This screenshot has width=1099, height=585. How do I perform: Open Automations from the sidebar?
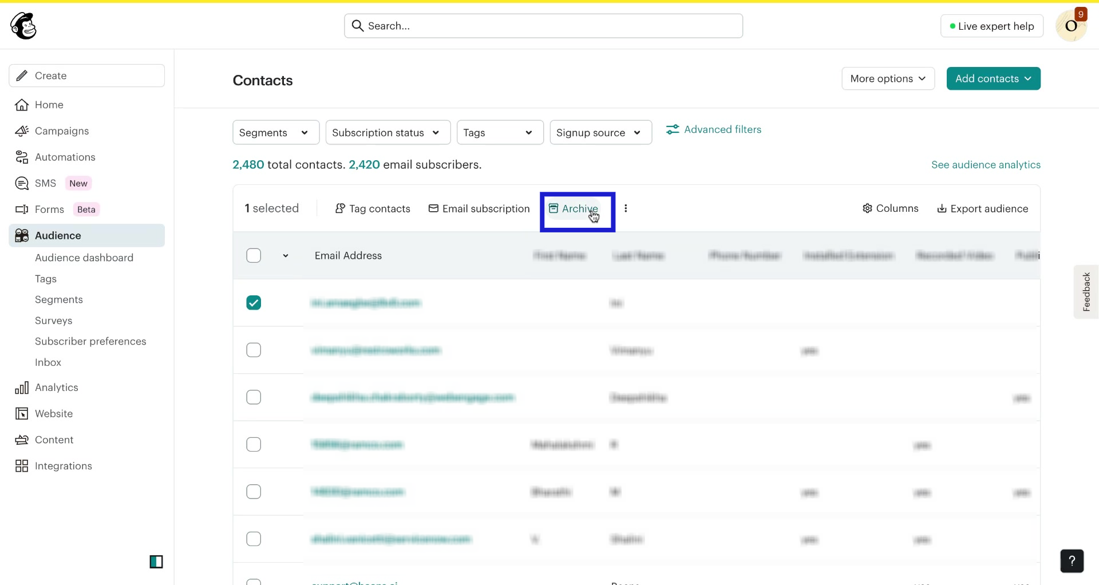(x=65, y=157)
